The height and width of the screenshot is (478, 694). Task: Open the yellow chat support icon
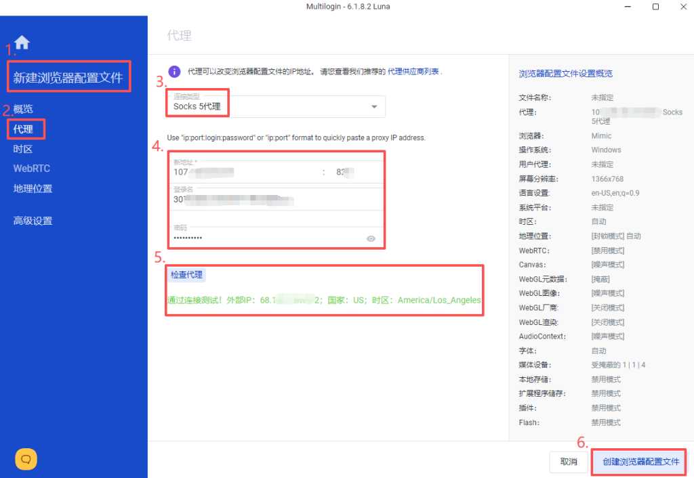coord(26,459)
